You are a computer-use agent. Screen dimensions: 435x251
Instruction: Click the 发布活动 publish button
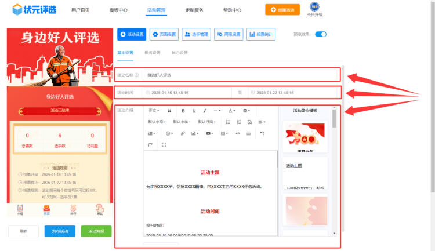tap(60, 231)
